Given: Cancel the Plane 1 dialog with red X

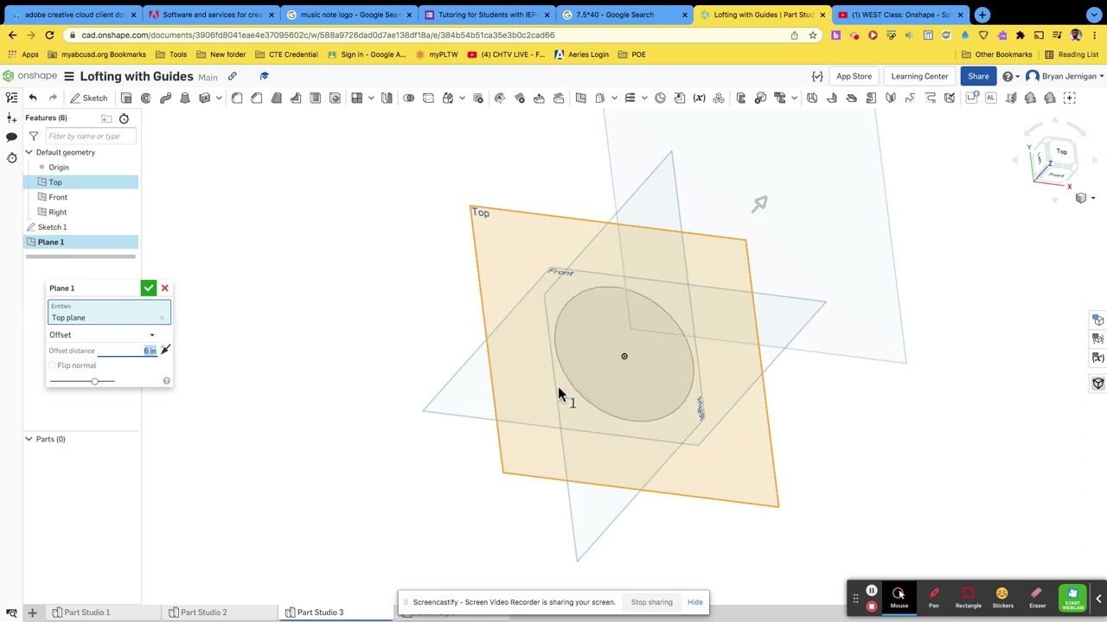Looking at the screenshot, I should [x=164, y=288].
